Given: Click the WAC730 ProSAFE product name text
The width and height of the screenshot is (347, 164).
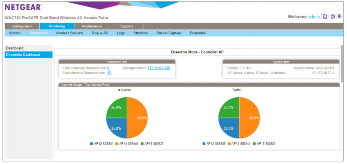Looking at the screenshot, I should (56, 18).
